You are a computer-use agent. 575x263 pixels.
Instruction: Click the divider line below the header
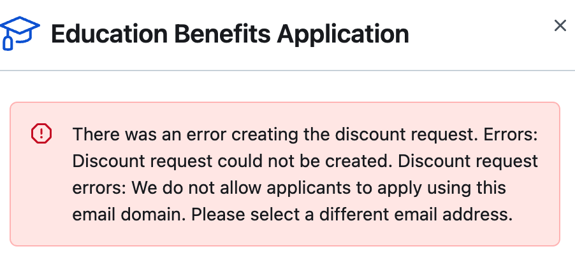point(287,71)
